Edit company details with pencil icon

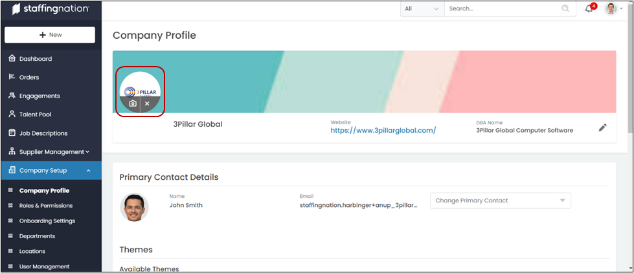coord(602,128)
